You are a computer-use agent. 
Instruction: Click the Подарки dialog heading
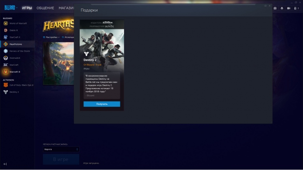pyautogui.click(x=89, y=10)
